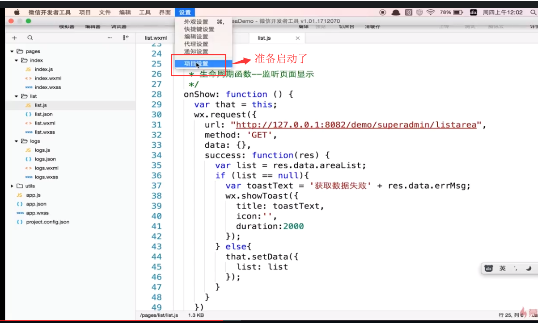Open the 文件 menu
This screenshot has height=323, width=538.
[x=105, y=12]
